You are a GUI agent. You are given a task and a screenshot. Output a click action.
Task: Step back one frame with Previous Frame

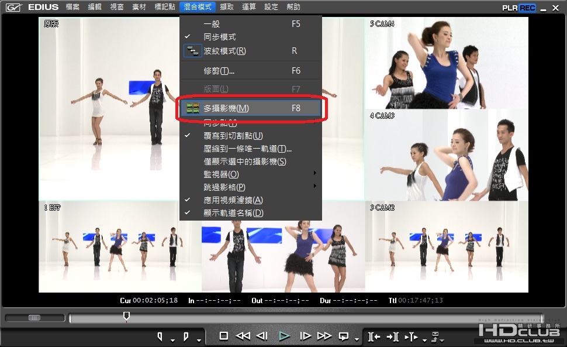262,336
